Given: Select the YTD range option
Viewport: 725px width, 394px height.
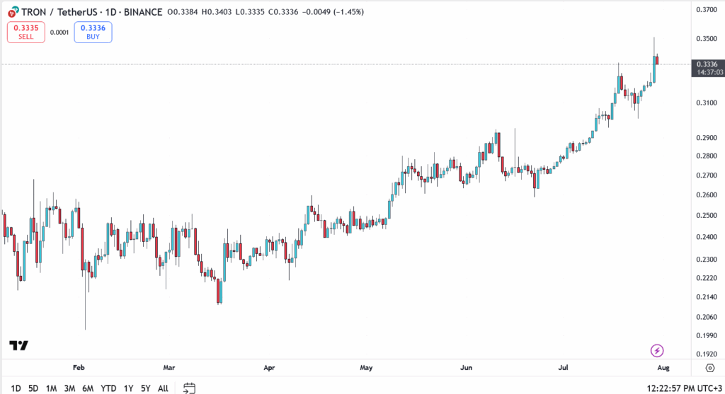Looking at the screenshot, I should (108, 388).
